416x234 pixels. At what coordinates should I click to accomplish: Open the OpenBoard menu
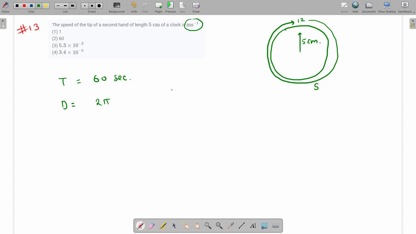click(405, 7)
